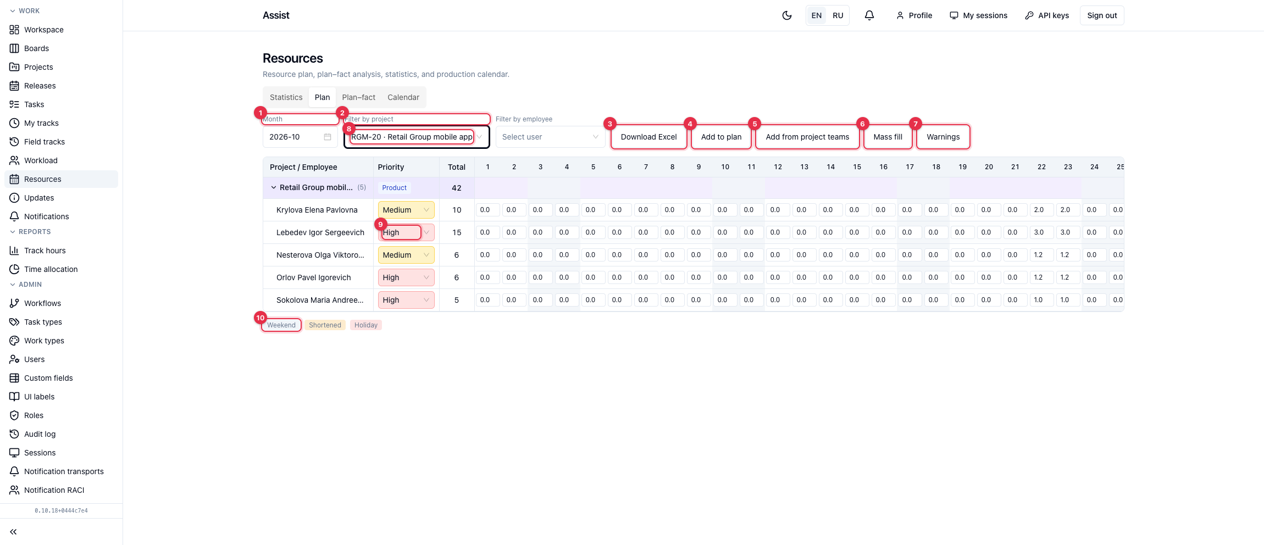Open Workload users icon
The height and width of the screenshot is (545, 1264).
pos(14,160)
